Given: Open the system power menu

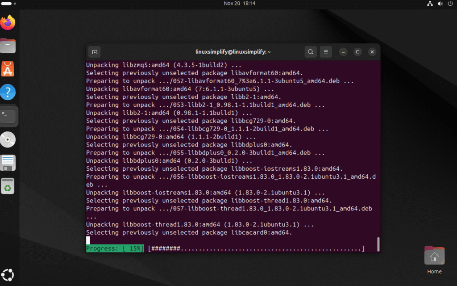Looking at the screenshot, I should 450,4.
